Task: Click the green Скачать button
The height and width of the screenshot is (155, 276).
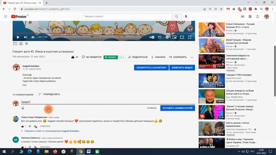Action: pyautogui.click(x=111, y=57)
